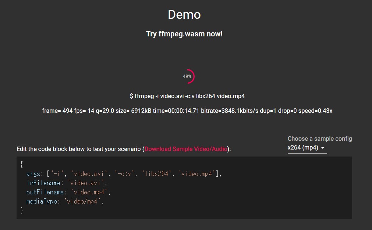Viewport: 372px width, 230px height.
Task: Click the closing brace of the config block
Action: pos(22,210)
